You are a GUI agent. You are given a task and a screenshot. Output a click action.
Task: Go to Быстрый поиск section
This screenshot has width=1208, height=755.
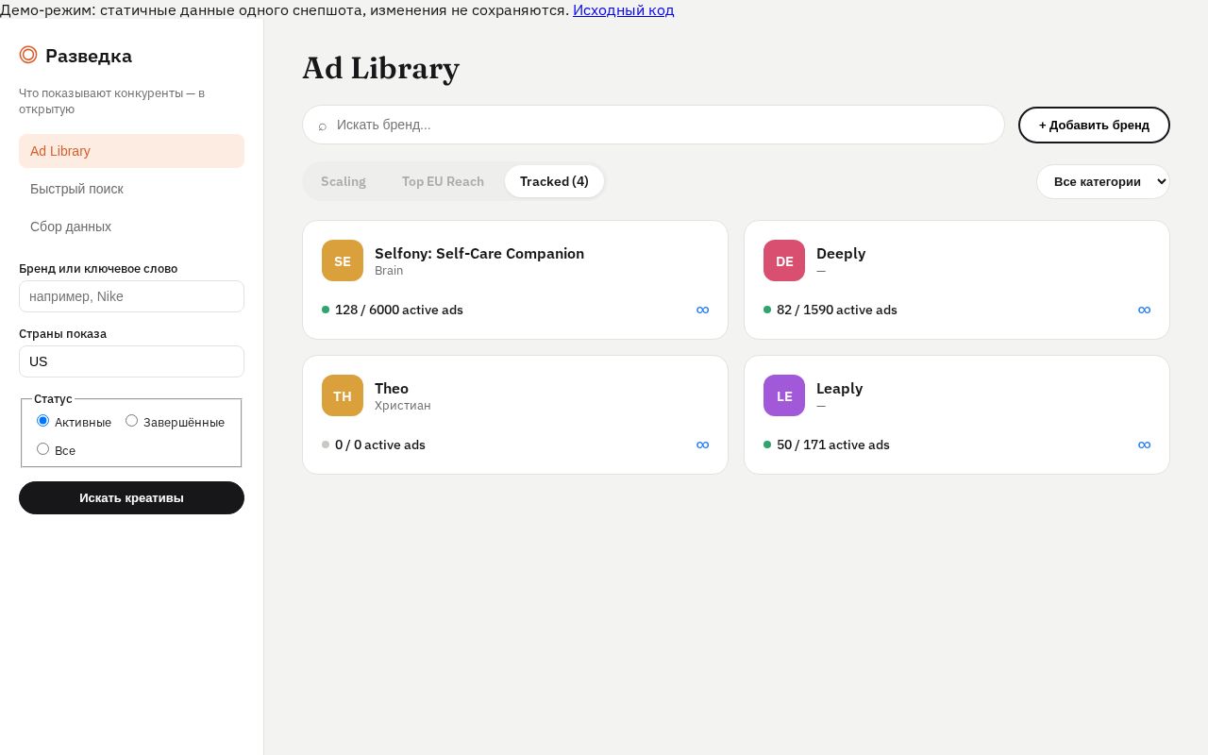(x=131, y=189)
